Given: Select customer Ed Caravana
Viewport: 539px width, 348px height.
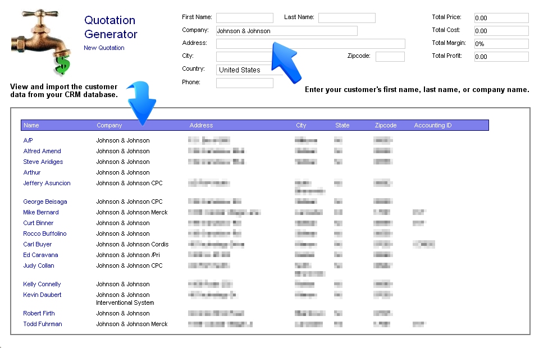Looking at the screenshot, I should tap(40, 255).
